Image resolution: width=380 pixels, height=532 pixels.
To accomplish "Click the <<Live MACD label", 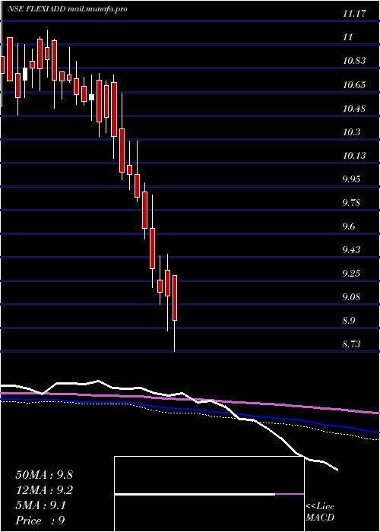I will 320,512.
